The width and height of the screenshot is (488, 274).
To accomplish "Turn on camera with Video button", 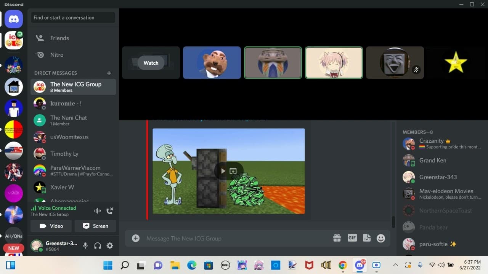I will click(x=51, y=226).
